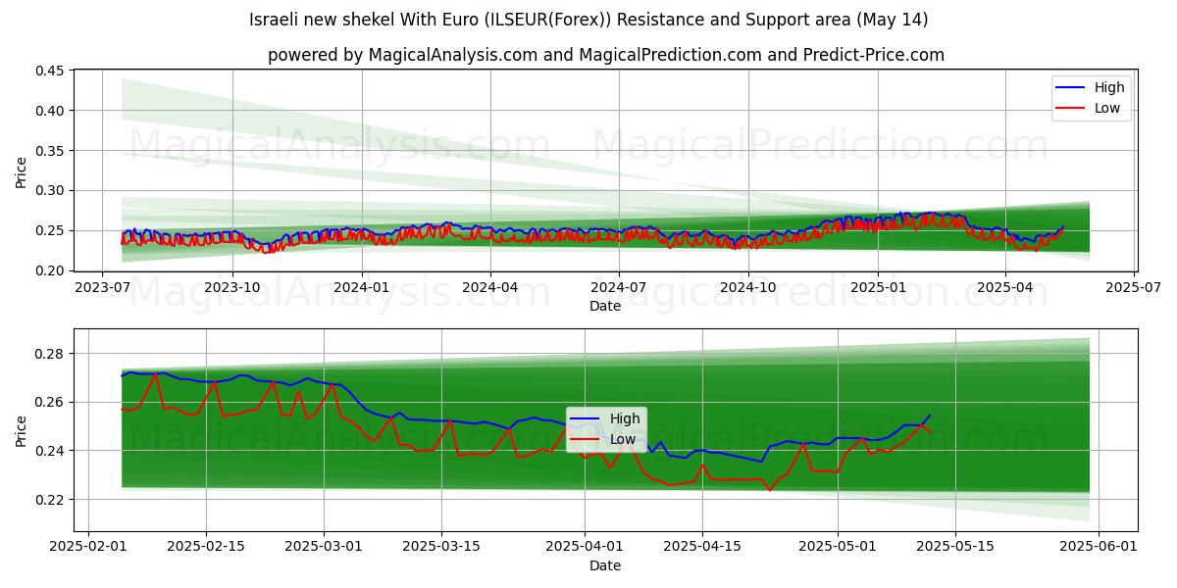Image resolution: width=1177 pixels, height=588 pixels.
Task: Click the 0.45 price tick label
Action: click(50, 72)
